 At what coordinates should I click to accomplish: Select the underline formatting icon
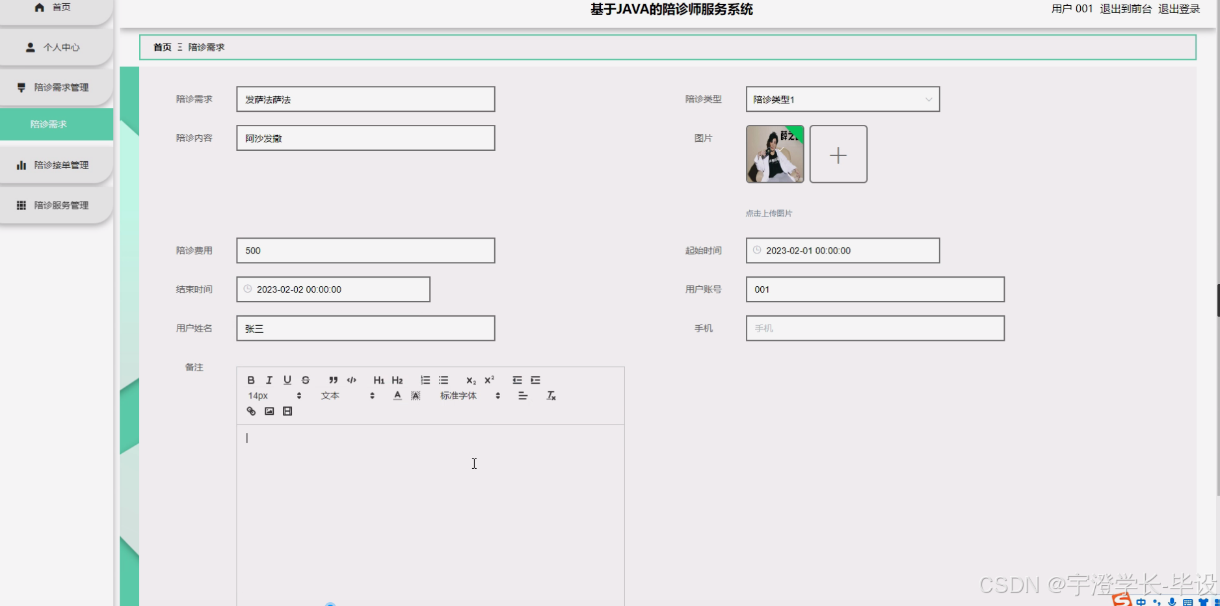pyautogui.click(x=287, y=380)
